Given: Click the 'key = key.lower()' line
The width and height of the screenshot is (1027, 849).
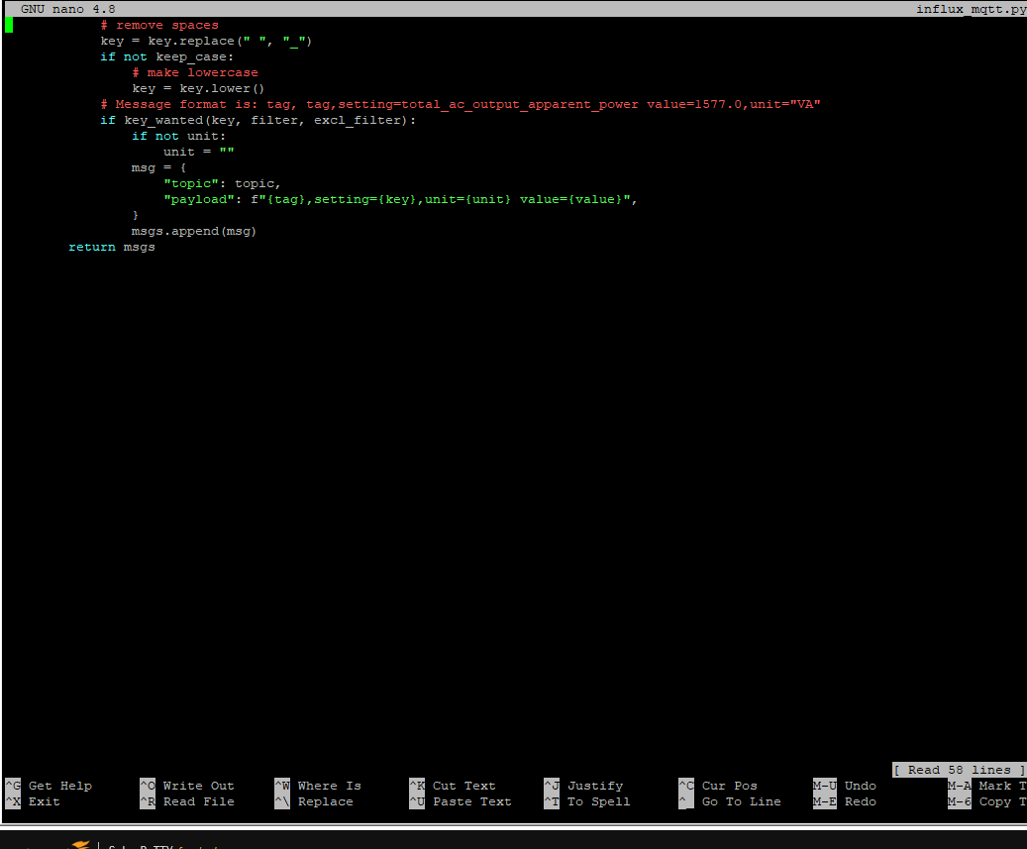Looking at the screenshot, I should point(198,88).
